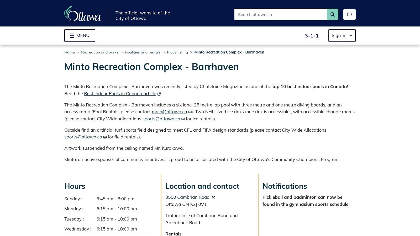The width and height of the screenshot is (420, 236).
Task: Click the mrcb@ottawa.ca email link
Action: (169, 112)
